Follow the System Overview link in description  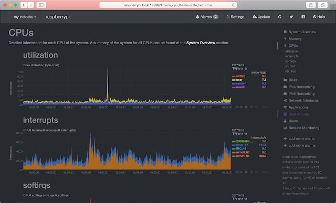201,43
